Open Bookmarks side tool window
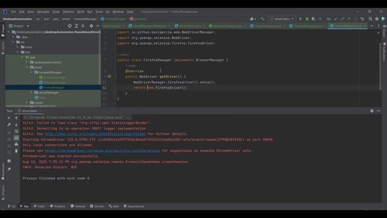Viewport: 387px width, 218px height. [3, 171]
